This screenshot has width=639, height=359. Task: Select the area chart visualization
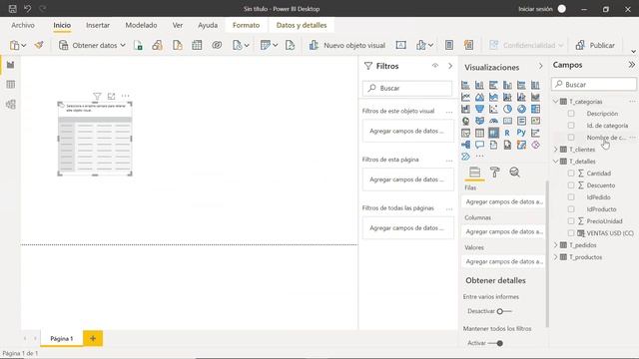tap(479, 97)
